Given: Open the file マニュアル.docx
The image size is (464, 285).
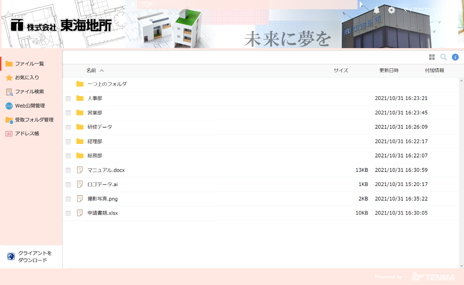Looking at the screenshot, I should 106,170.
